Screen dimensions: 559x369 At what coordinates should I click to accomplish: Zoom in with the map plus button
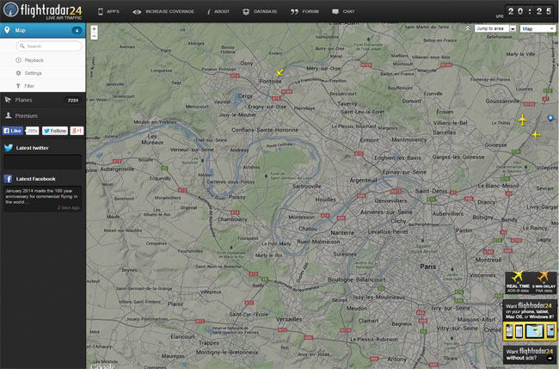tap(94, 28)
